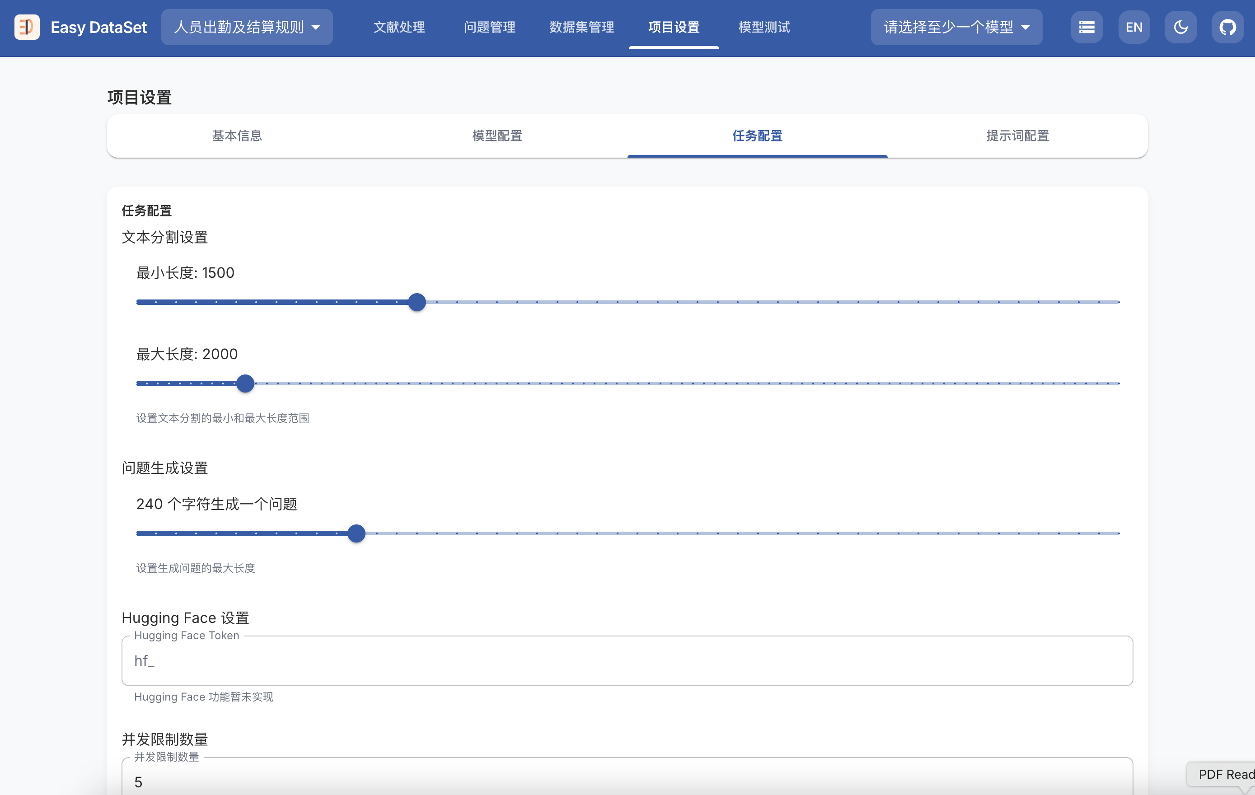The image size is (1255, 795).
Task: Expand the 人员出勤及结算规则 project dropdown
Action: [247, 27]
